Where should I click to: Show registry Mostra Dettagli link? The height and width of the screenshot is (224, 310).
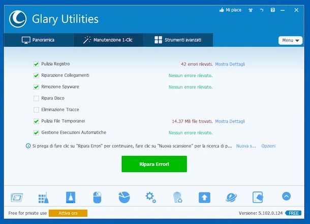230,64
